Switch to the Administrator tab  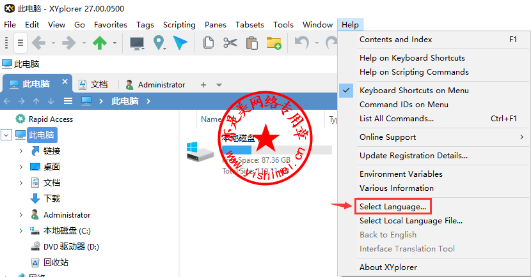tap(155, 84)
